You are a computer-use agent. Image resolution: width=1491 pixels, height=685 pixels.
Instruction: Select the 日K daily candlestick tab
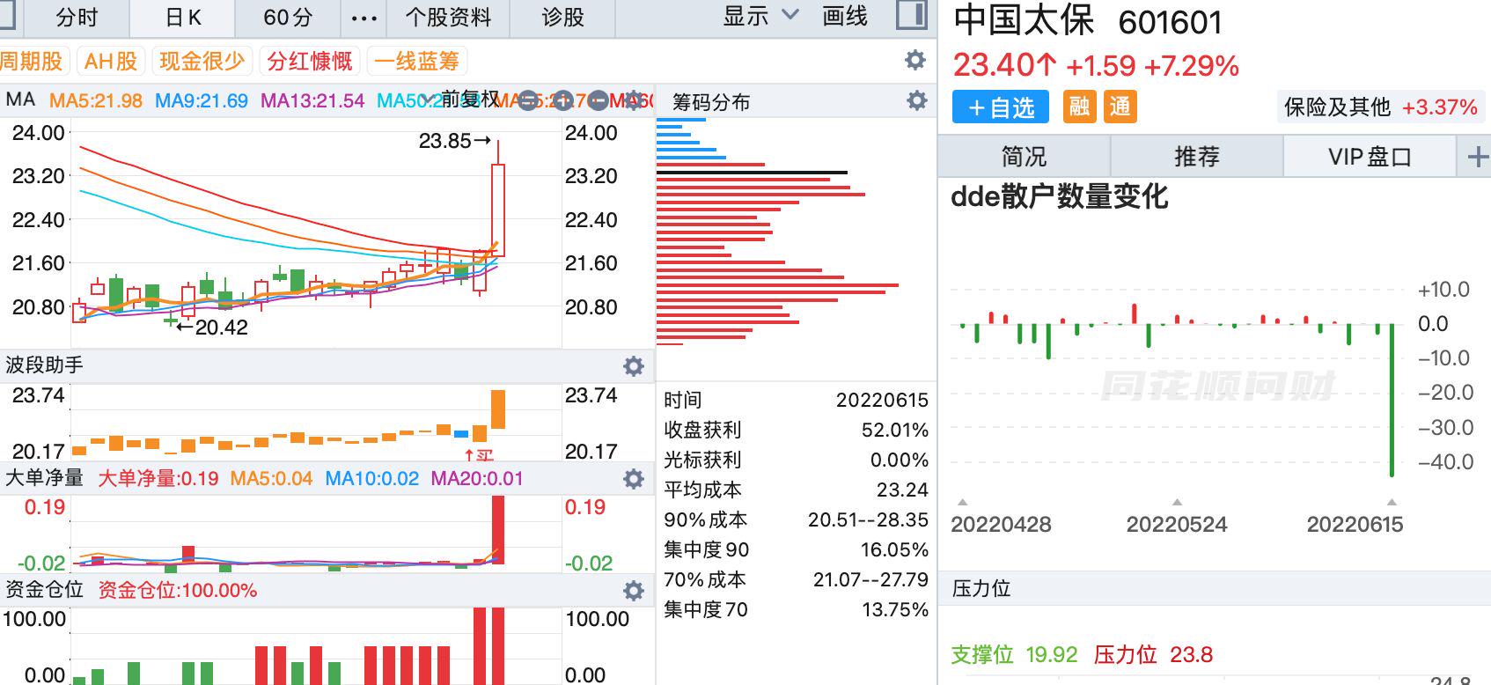[183, 18]
